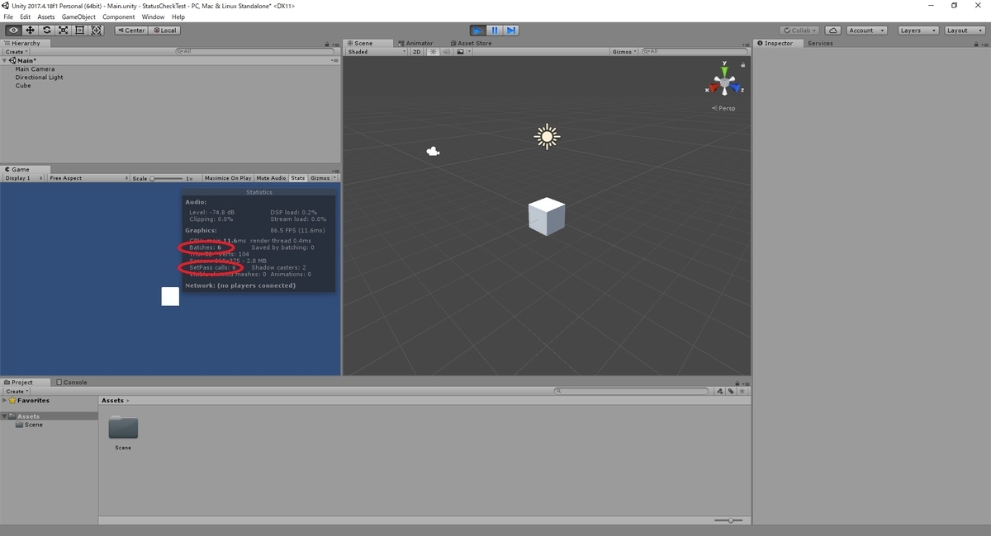Select the Move tool
This screenshot has width=991, height=536.
tap(30, 30)
